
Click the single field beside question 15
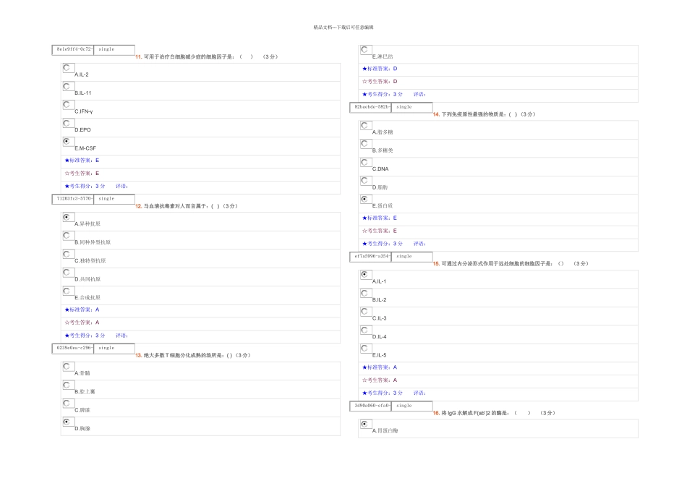(412, 256)
